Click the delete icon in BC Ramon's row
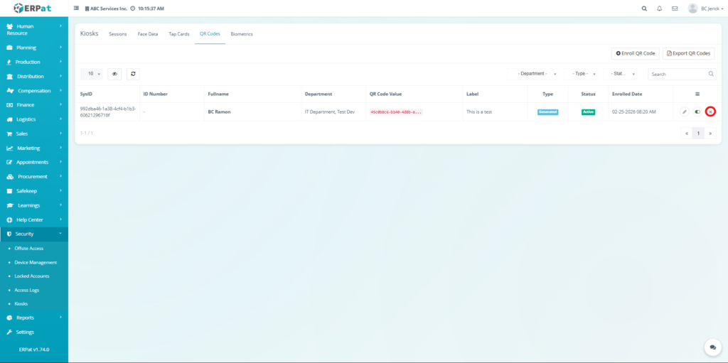 (710, 112)
